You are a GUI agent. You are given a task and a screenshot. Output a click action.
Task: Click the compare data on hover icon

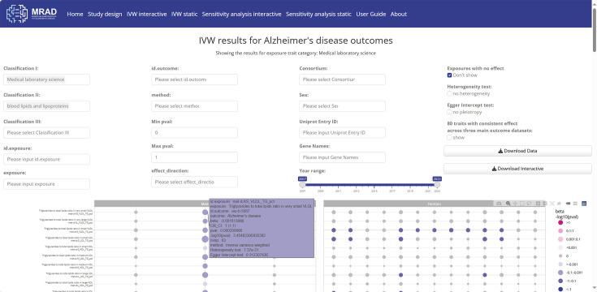(575, 204)
